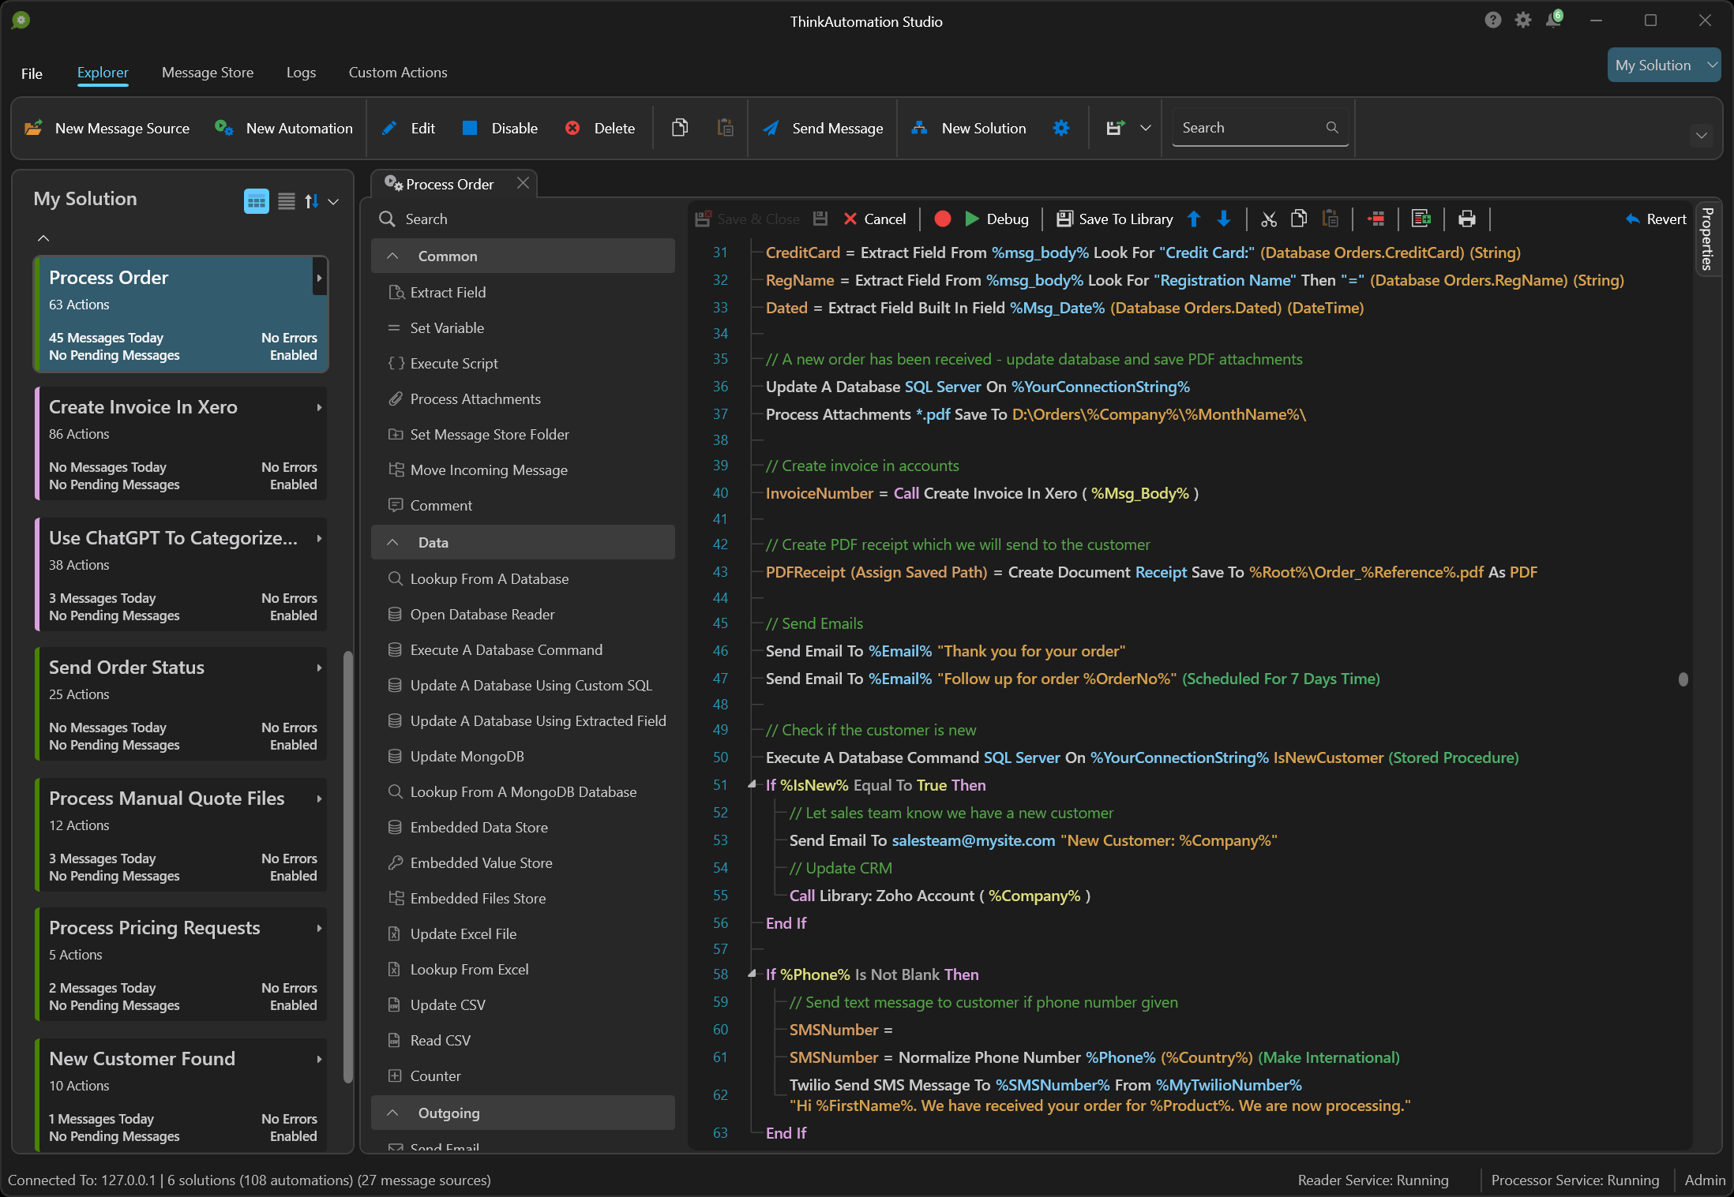Click the print icon in the editor toolbar
Screen dimensions: 1734x1197
[x=1466, y=219]
